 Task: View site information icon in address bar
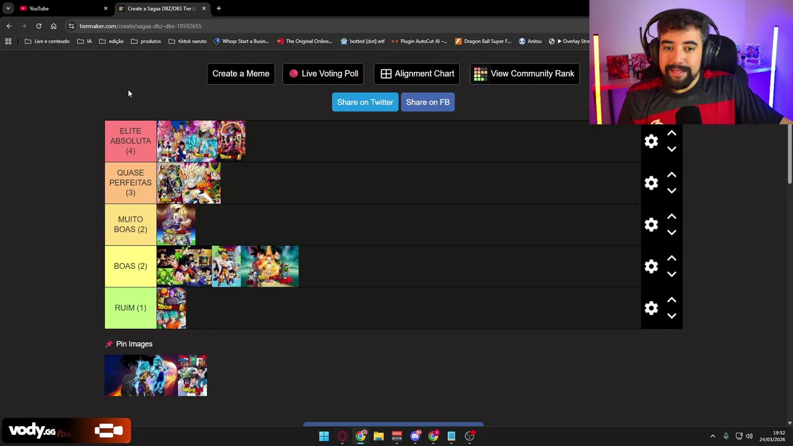pyautogui.click(x=71, y=26)
